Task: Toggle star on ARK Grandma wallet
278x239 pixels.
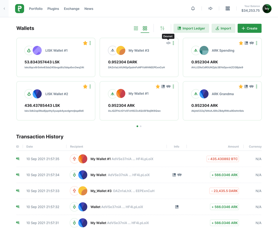Action: click(241, 87)
